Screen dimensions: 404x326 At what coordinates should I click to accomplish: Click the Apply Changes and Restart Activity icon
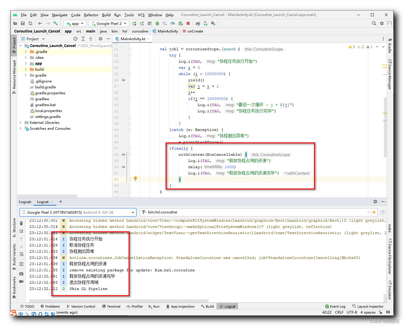(142, 23)
